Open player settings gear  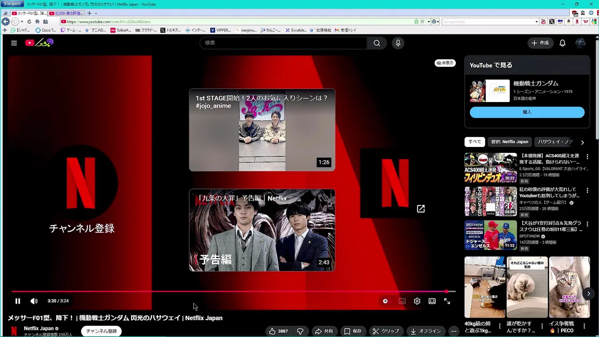click(x=417, y=301)
